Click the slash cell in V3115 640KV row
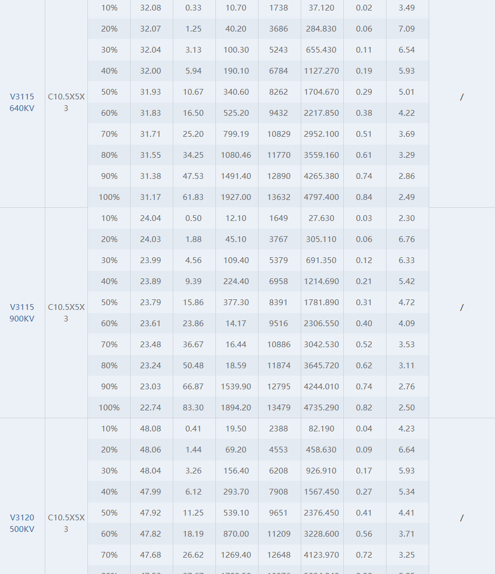The width and height of the screenshot is (495, 574). (x=462, y=97)
